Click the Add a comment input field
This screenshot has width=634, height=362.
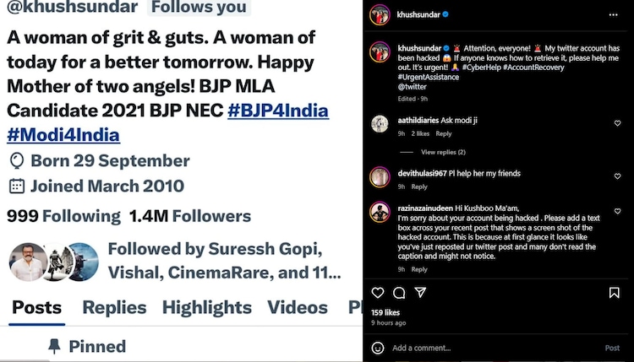pos(490,348)
